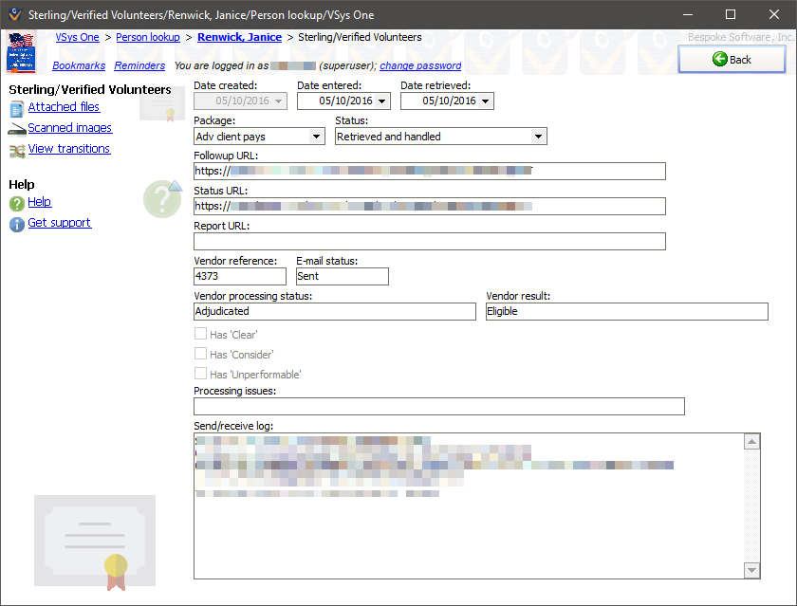
Task: Click the Processing issues text field
Action: coord(438,407)
